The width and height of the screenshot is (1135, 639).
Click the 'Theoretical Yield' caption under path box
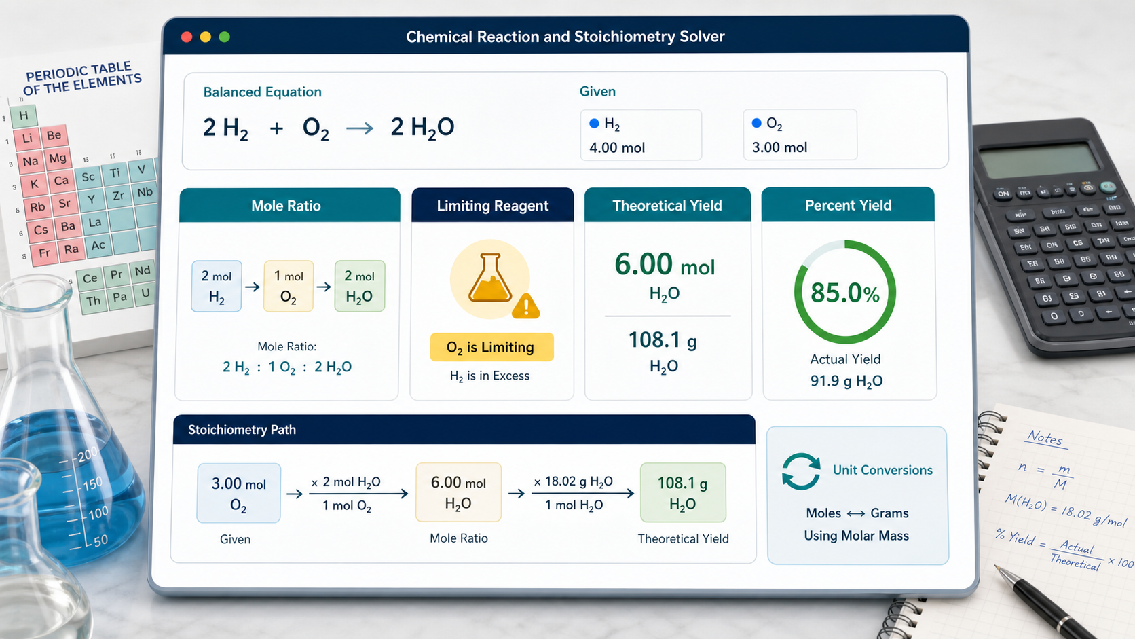[683, 538]
